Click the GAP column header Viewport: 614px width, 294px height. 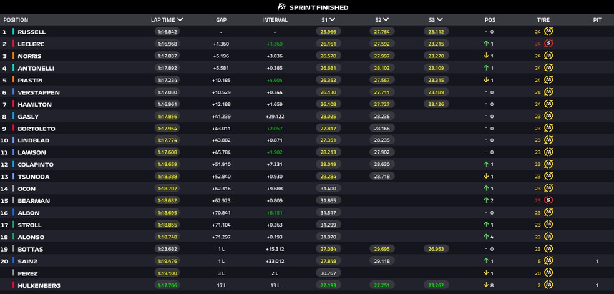pyautogui.click(x=222, y=20)
